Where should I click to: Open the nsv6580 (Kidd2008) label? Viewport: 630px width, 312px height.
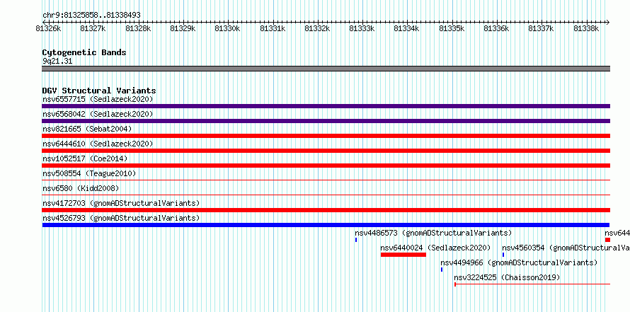(x=81, y=188)
